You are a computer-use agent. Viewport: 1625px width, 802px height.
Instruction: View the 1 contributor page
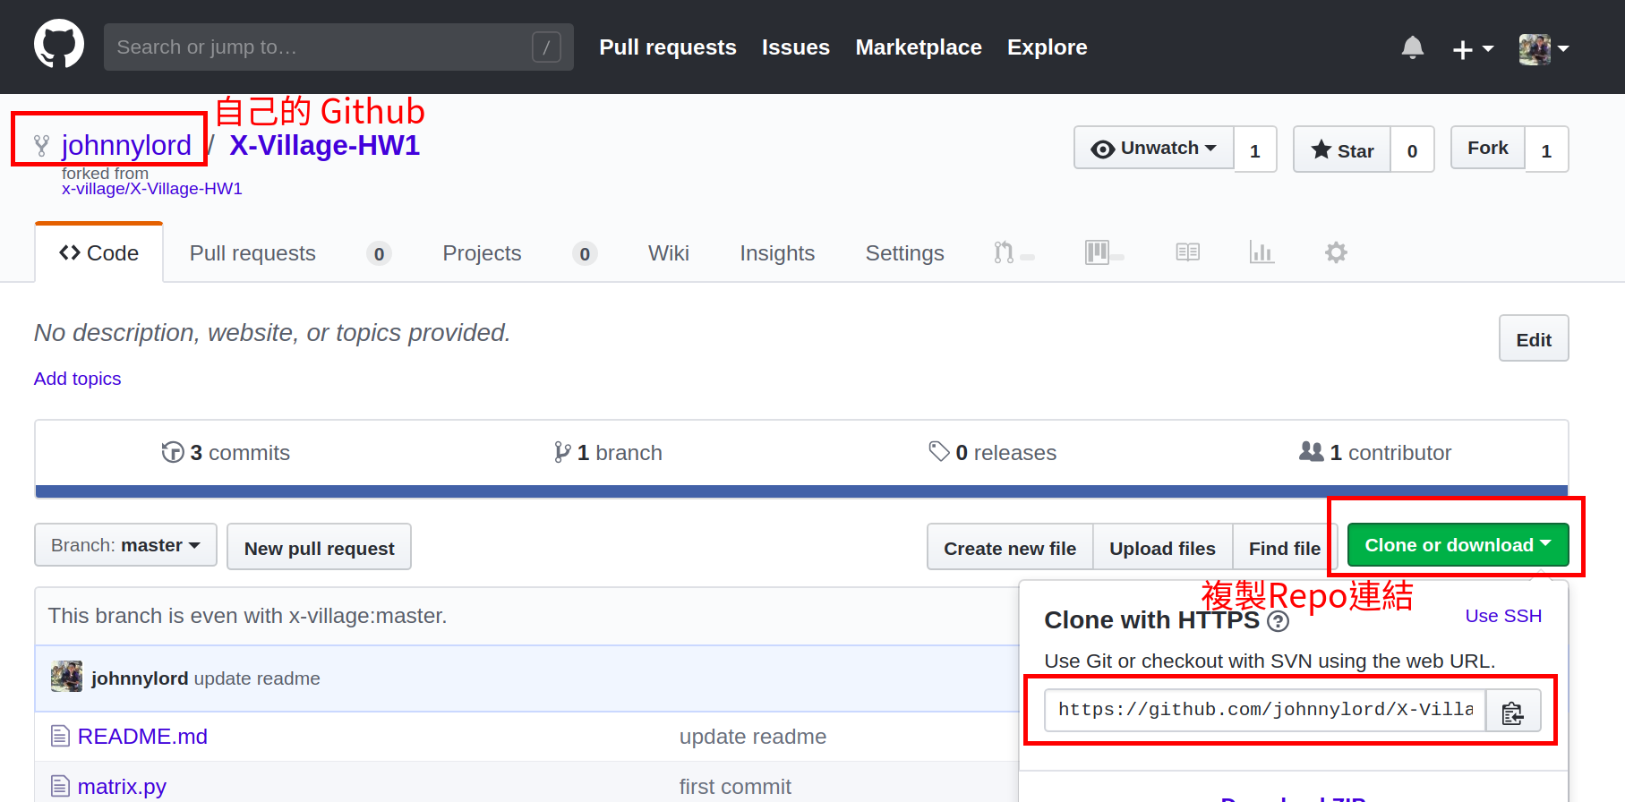coord(1375,453)
